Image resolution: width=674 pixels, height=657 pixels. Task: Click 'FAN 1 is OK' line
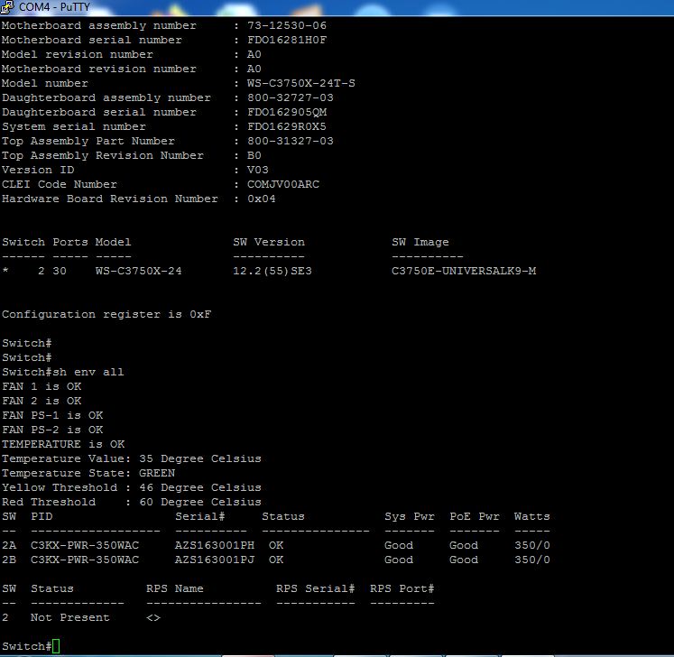tap(42, 386)
